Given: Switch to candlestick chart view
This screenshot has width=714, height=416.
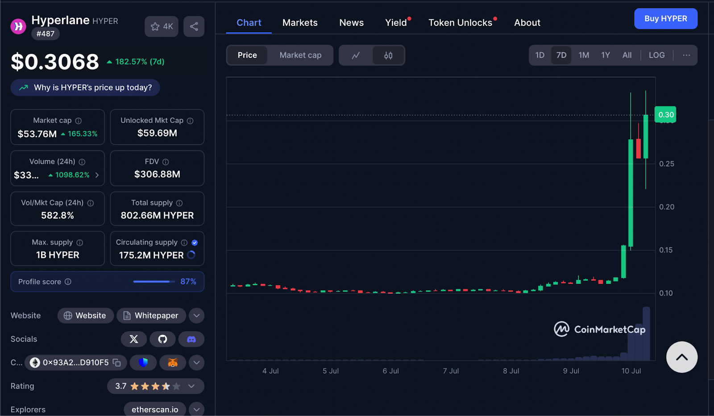Looking at the screenshot, I should point(388,55).
